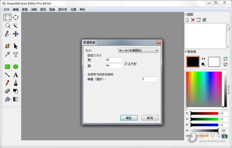Select the Transform move tool
The height and width of the screenshot is (148, 232).
(15, 34)
